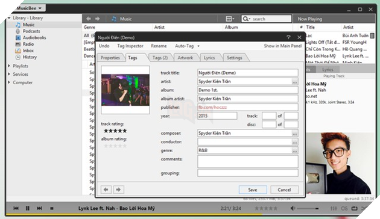Open Podcasts in the sidebar
The image size is (380, 219).
pos(31,31)
